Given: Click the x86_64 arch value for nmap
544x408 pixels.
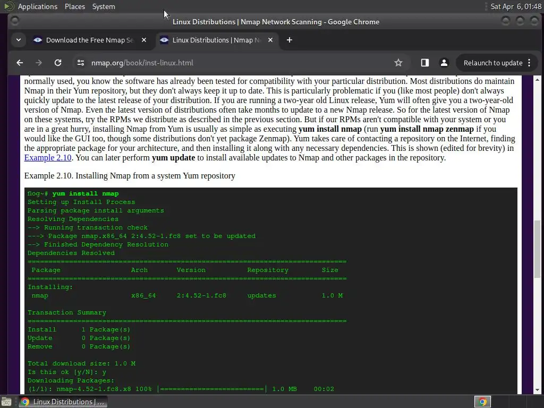Looking at the screenshot, I should 143,295.
